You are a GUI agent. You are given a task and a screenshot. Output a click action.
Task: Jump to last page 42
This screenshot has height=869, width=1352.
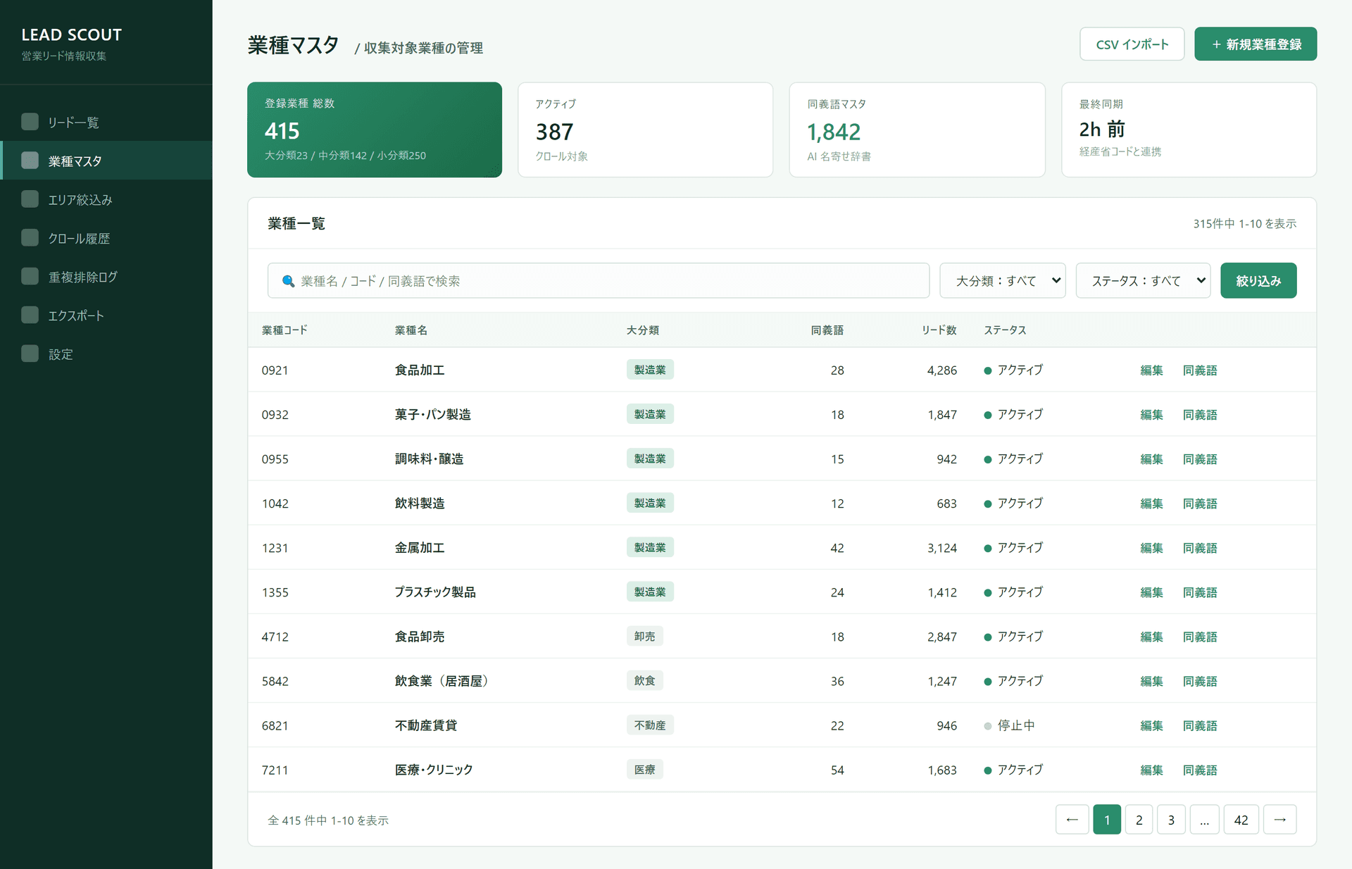click(x=1241, y=819)
